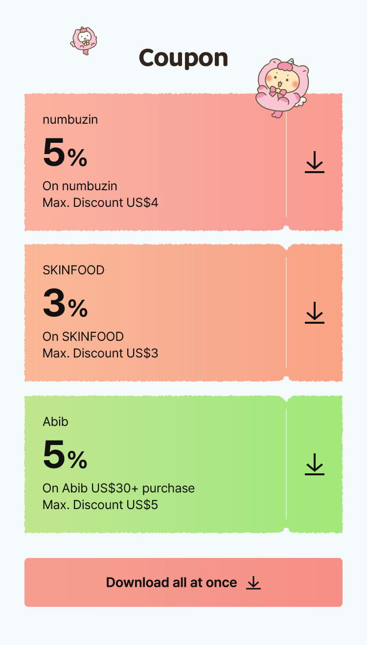The image size is (367, 645).
Task: Click the small floating pink mascot
Action: coord(84,40)
